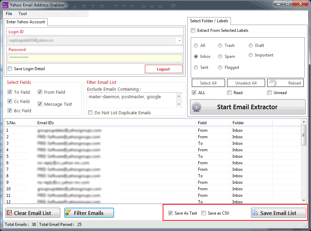Image resolution: width=311 pixels, height=231 pixels.
Task: Select the Sent radio button
Action: (196, 67)
